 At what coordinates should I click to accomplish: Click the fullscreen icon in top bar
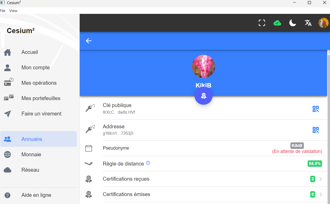coord(262,23)
